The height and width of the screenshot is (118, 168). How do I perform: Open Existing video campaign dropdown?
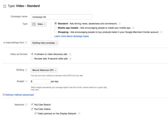point(45,43)
